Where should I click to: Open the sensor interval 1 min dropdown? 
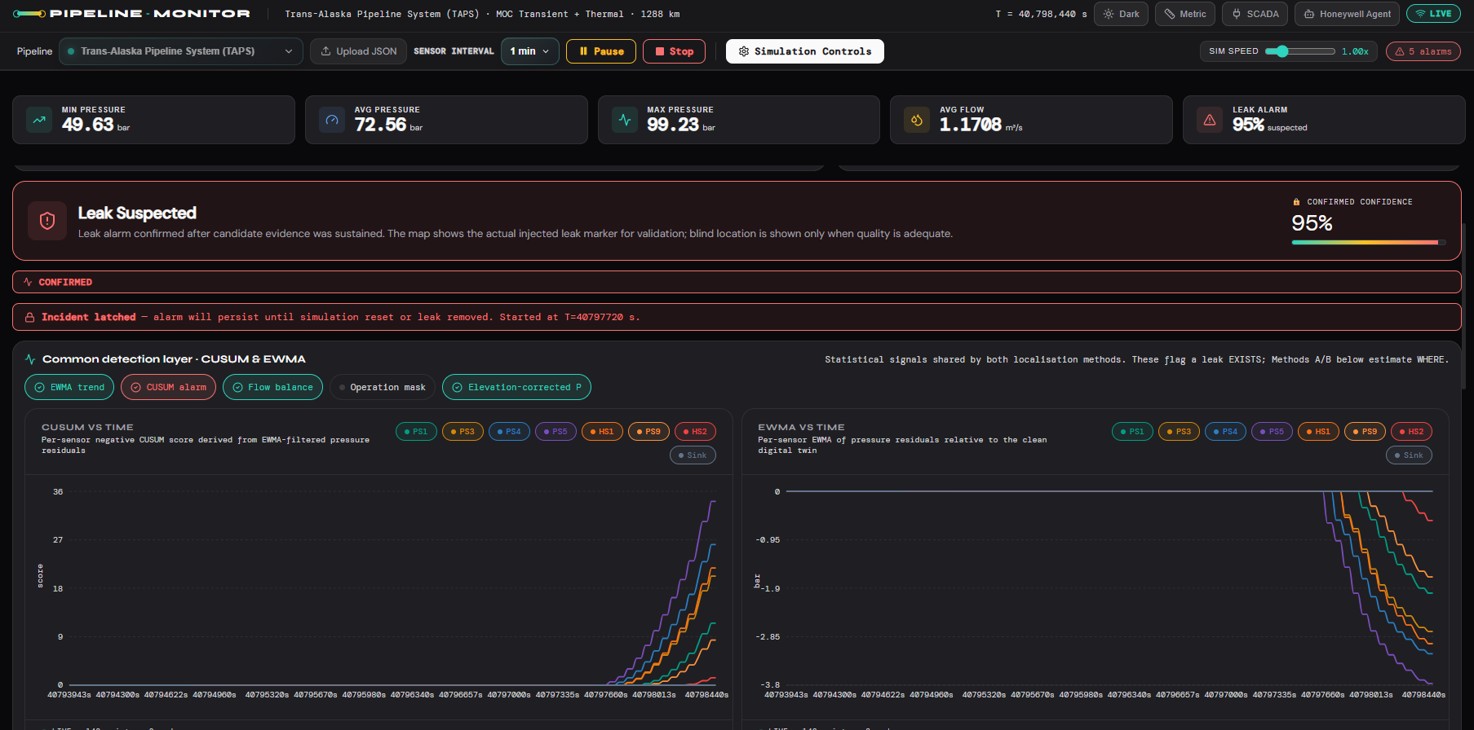coord(530,51)
